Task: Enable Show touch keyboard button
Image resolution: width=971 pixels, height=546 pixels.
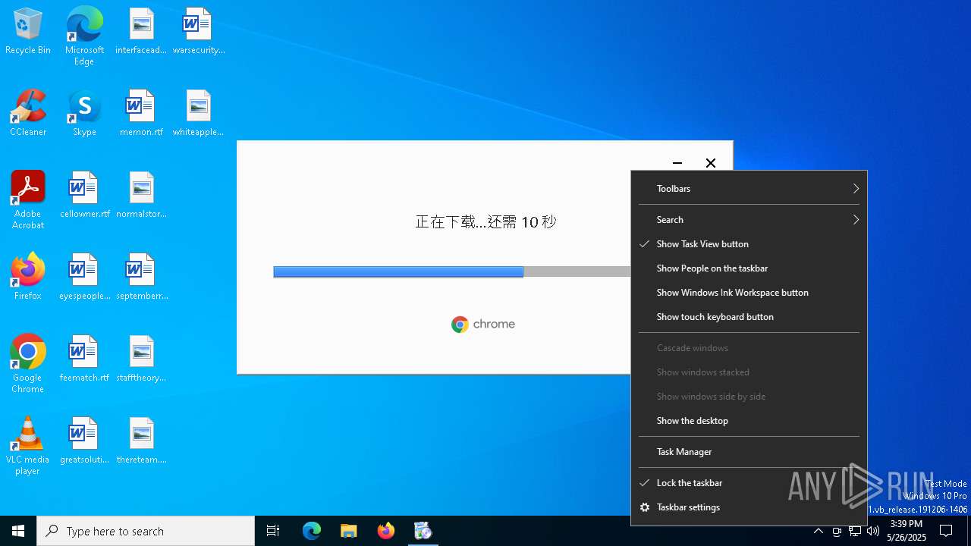Action: pyautogui.click(x=749, y=317)
